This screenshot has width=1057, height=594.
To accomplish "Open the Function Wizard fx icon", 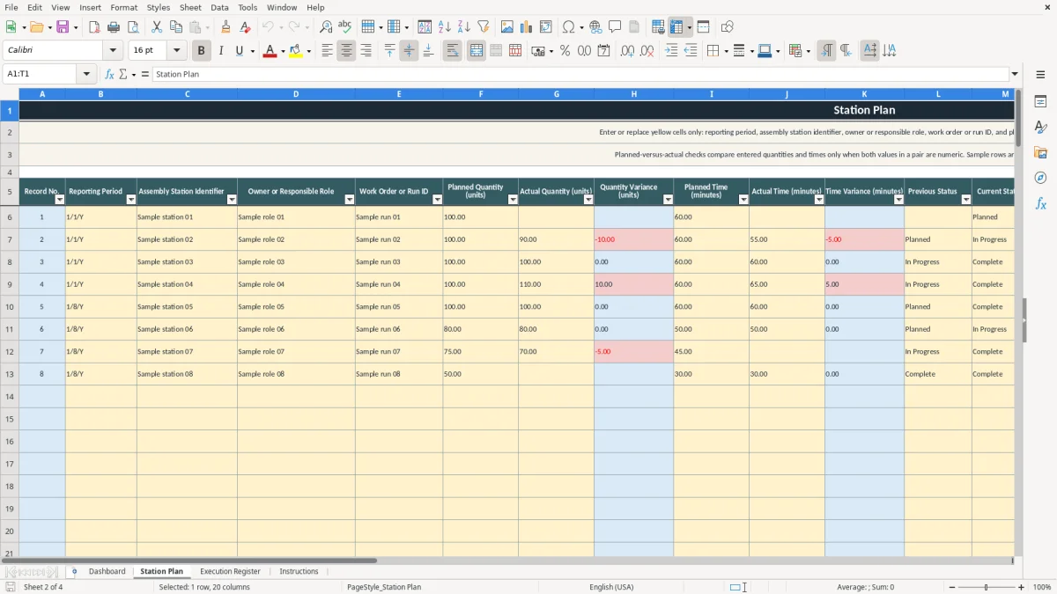I will tap(109, 75).
